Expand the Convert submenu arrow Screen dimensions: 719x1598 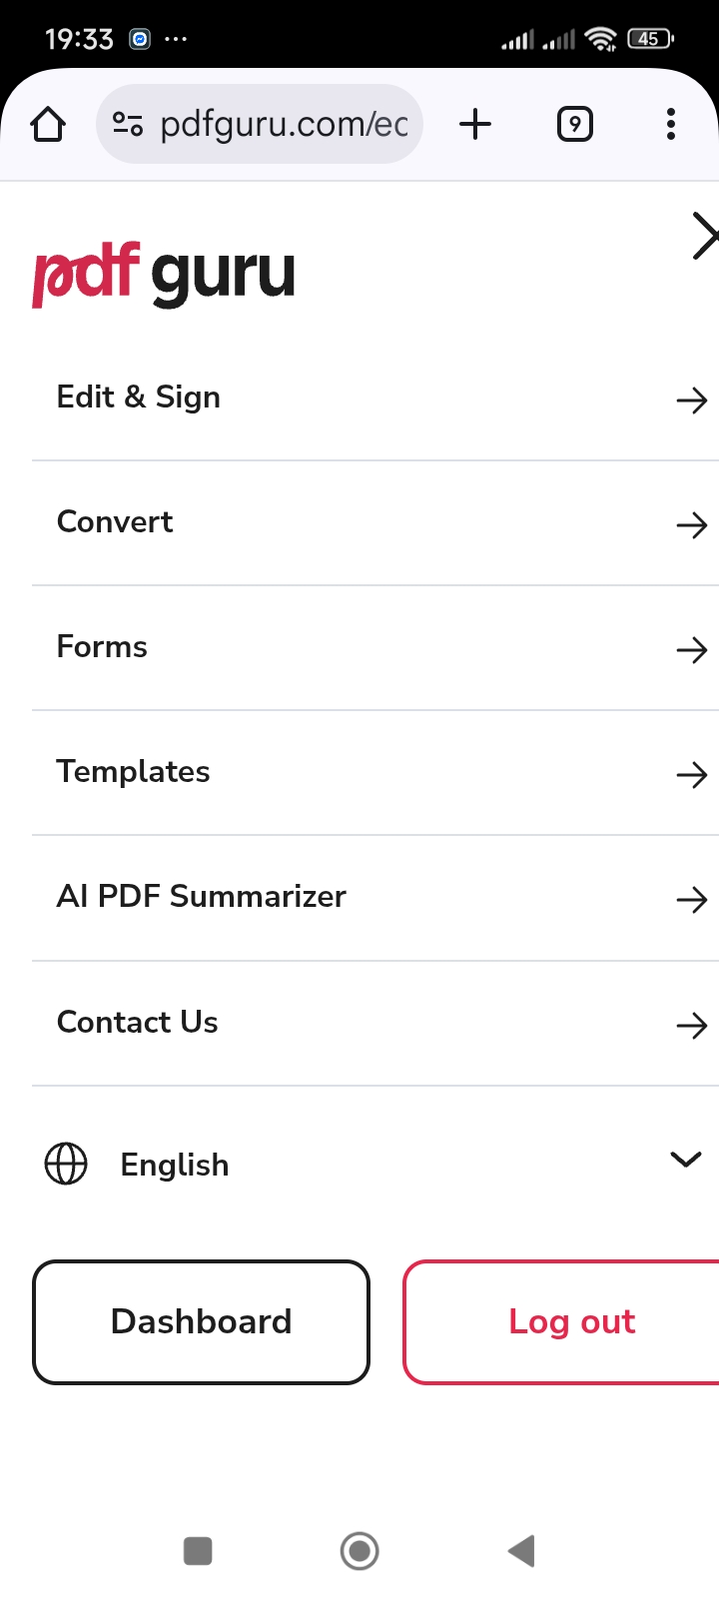(691, 525)
